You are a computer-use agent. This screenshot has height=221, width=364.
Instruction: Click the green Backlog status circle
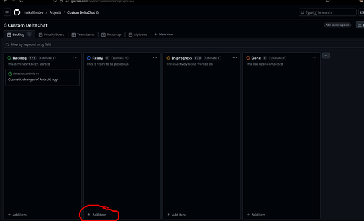point(9,58)
